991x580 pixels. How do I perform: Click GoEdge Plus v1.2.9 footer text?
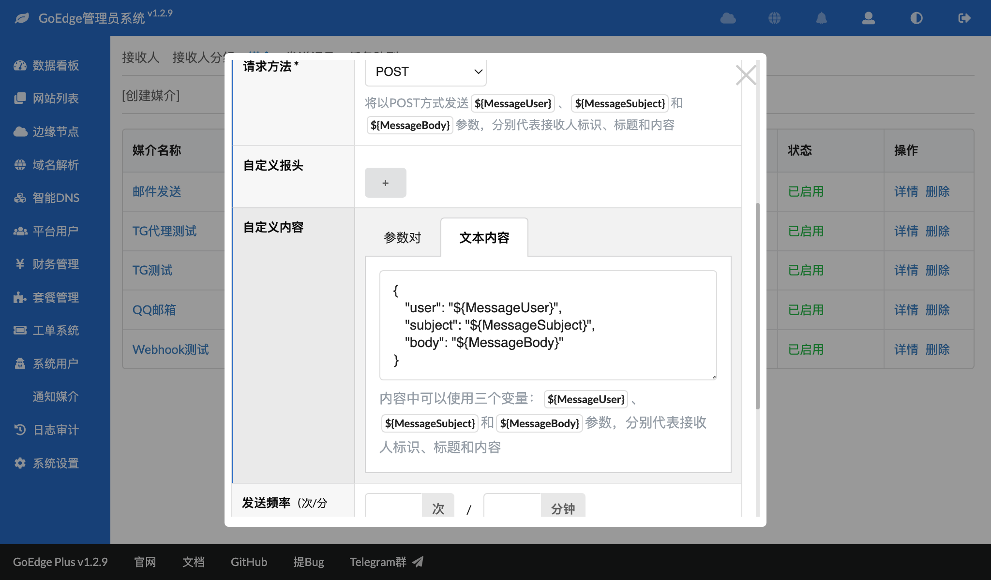[x=60, y=562]
